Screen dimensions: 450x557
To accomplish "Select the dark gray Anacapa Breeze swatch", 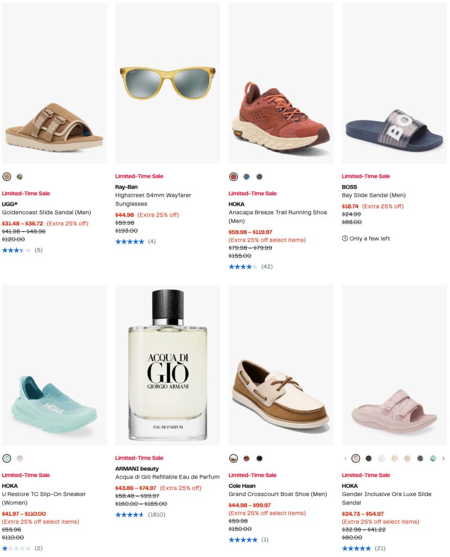I will click(259, 177).
